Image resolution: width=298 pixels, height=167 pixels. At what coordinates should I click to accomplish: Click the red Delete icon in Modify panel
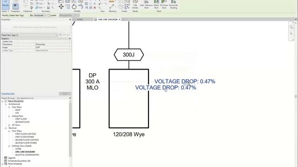point(95,8)
